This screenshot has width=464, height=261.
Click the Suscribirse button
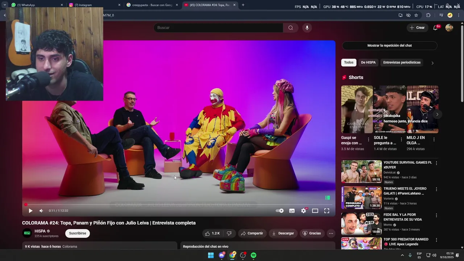click(x=78, y=233)
